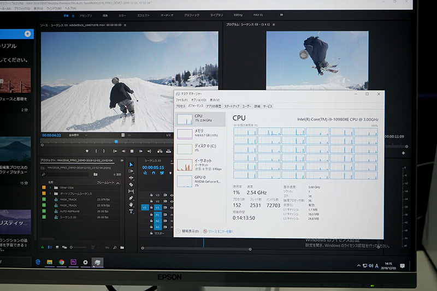Show more workspaces overflow chevron
The height and width of the screenshot is (291, 437).
[x=281, y=15]
